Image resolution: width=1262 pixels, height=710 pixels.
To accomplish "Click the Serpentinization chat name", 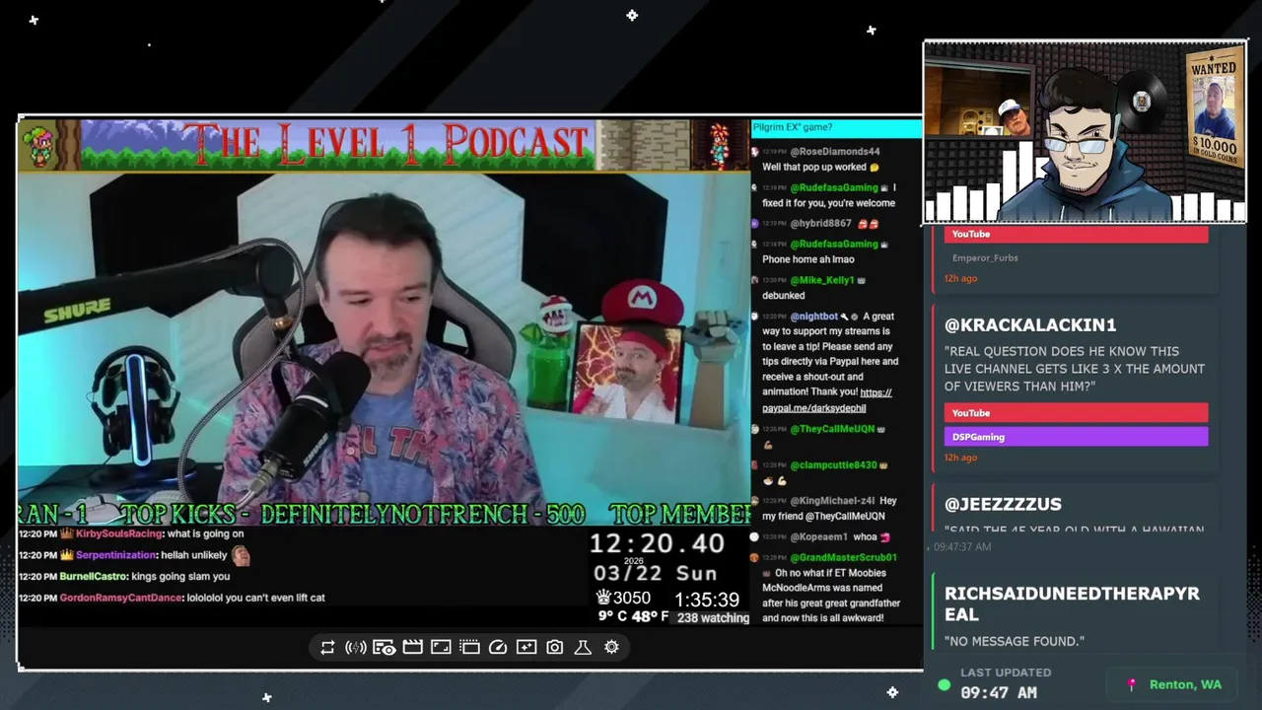I will click(x=116, y=555).
